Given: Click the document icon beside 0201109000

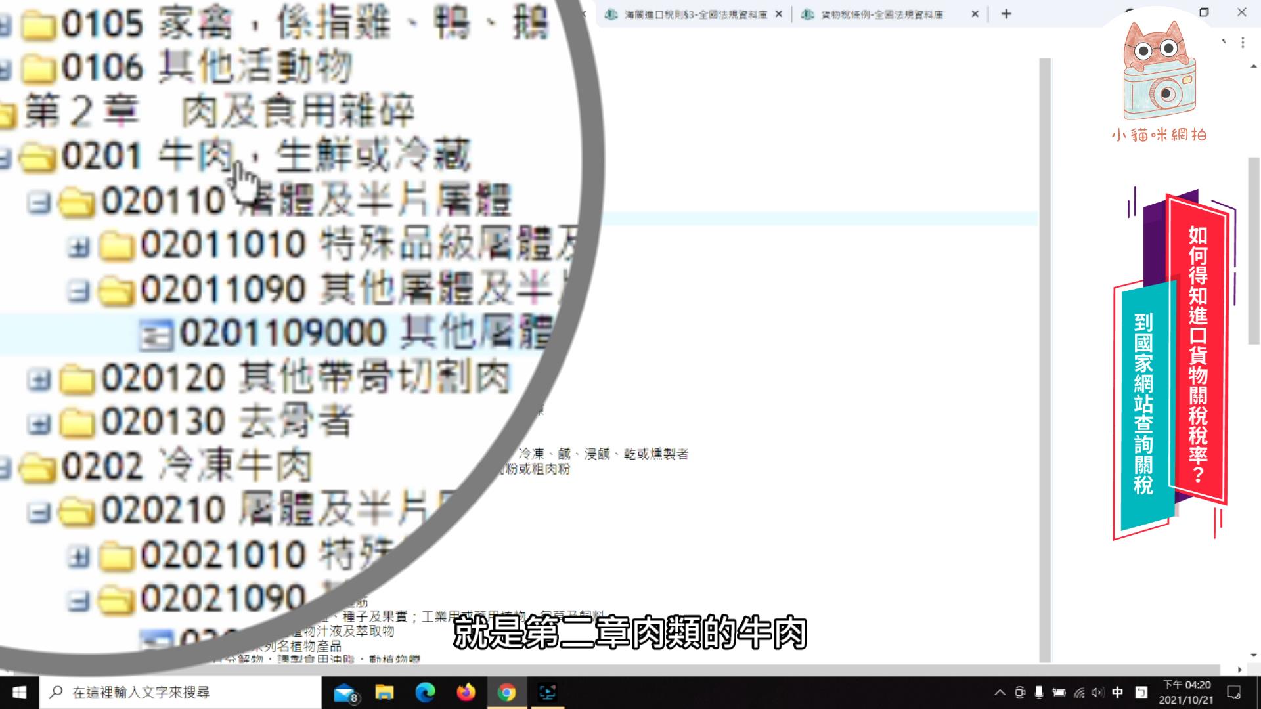Looking at the screenshot, I should click(x=156, y=332).
